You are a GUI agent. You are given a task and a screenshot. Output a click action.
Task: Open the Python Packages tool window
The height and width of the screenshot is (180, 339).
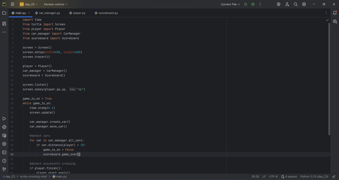4,136
